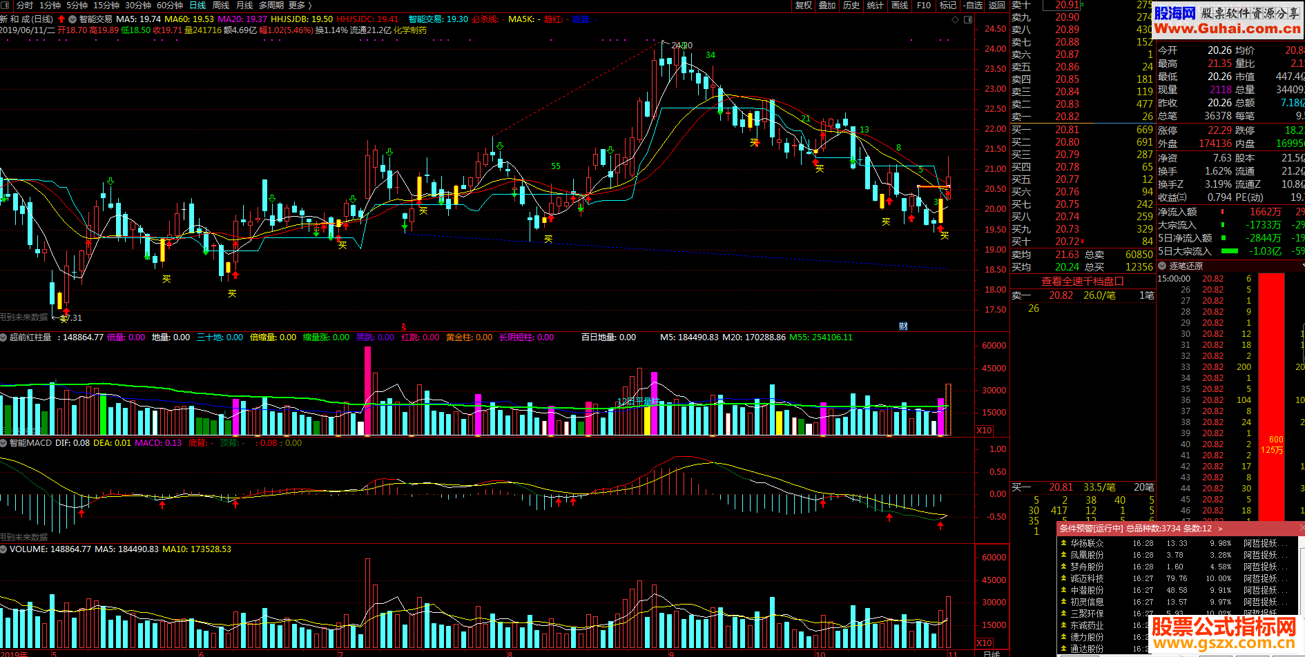The image size is (1305, 657).
Task: Click 初灵信息 alert row
Action: [x=1177, y=602]
